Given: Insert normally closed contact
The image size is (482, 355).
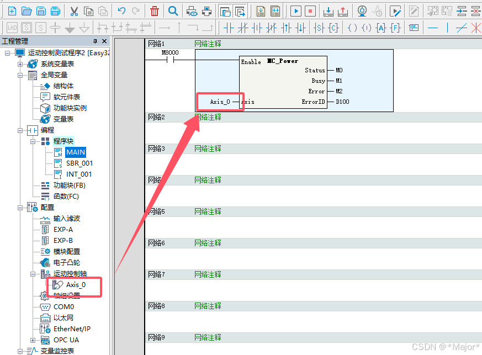Looking at the screenshot, I should [243, 28].
